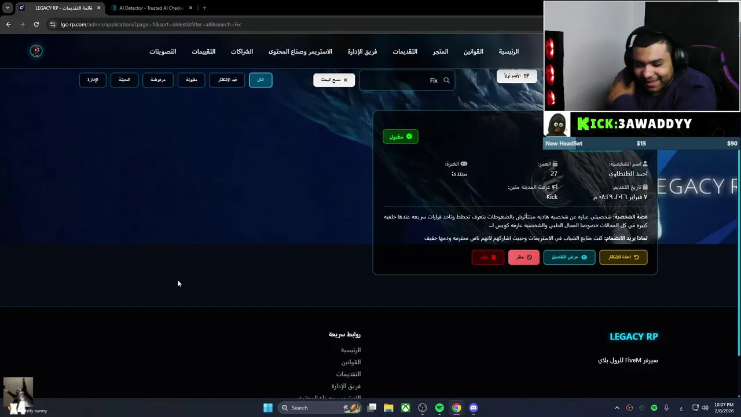This screenshot has height=417, width=741.
Task: Open footer link فريق الإدارة under روابط سريعة
Action: 346,386
